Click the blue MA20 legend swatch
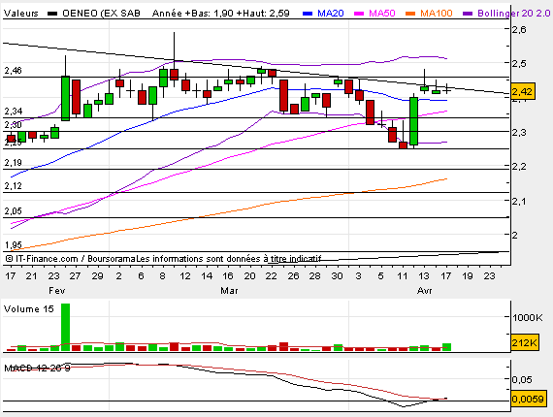The image size is (553, 417). (308, 14)
